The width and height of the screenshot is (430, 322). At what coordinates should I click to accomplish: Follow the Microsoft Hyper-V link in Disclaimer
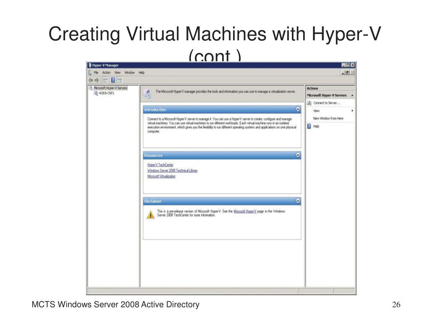[x=245, y=211]
